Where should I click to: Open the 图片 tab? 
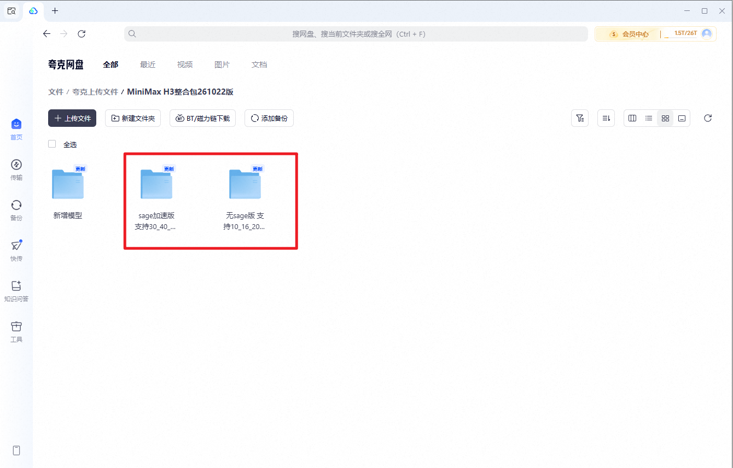222,65
